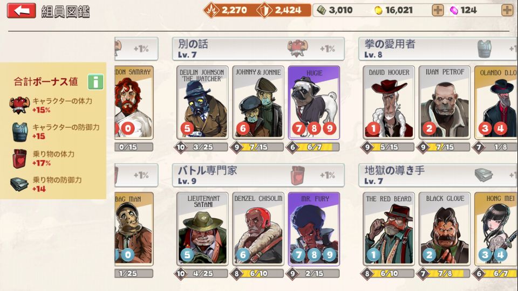Open the 拳の愛用者 Lv. 8 collection header
The height and width of the screenshot is (291, 518).
click(438, 49)
